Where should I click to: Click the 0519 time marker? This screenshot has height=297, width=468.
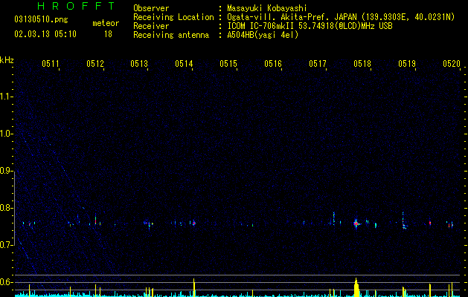point(407,64)
